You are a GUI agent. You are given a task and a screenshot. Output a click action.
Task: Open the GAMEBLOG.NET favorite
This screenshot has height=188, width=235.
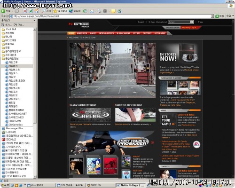point(16,114)
